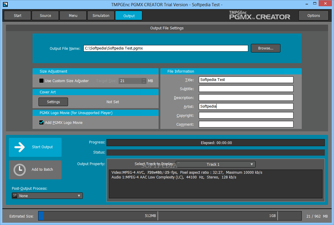Open the Options button

(314, 16)
